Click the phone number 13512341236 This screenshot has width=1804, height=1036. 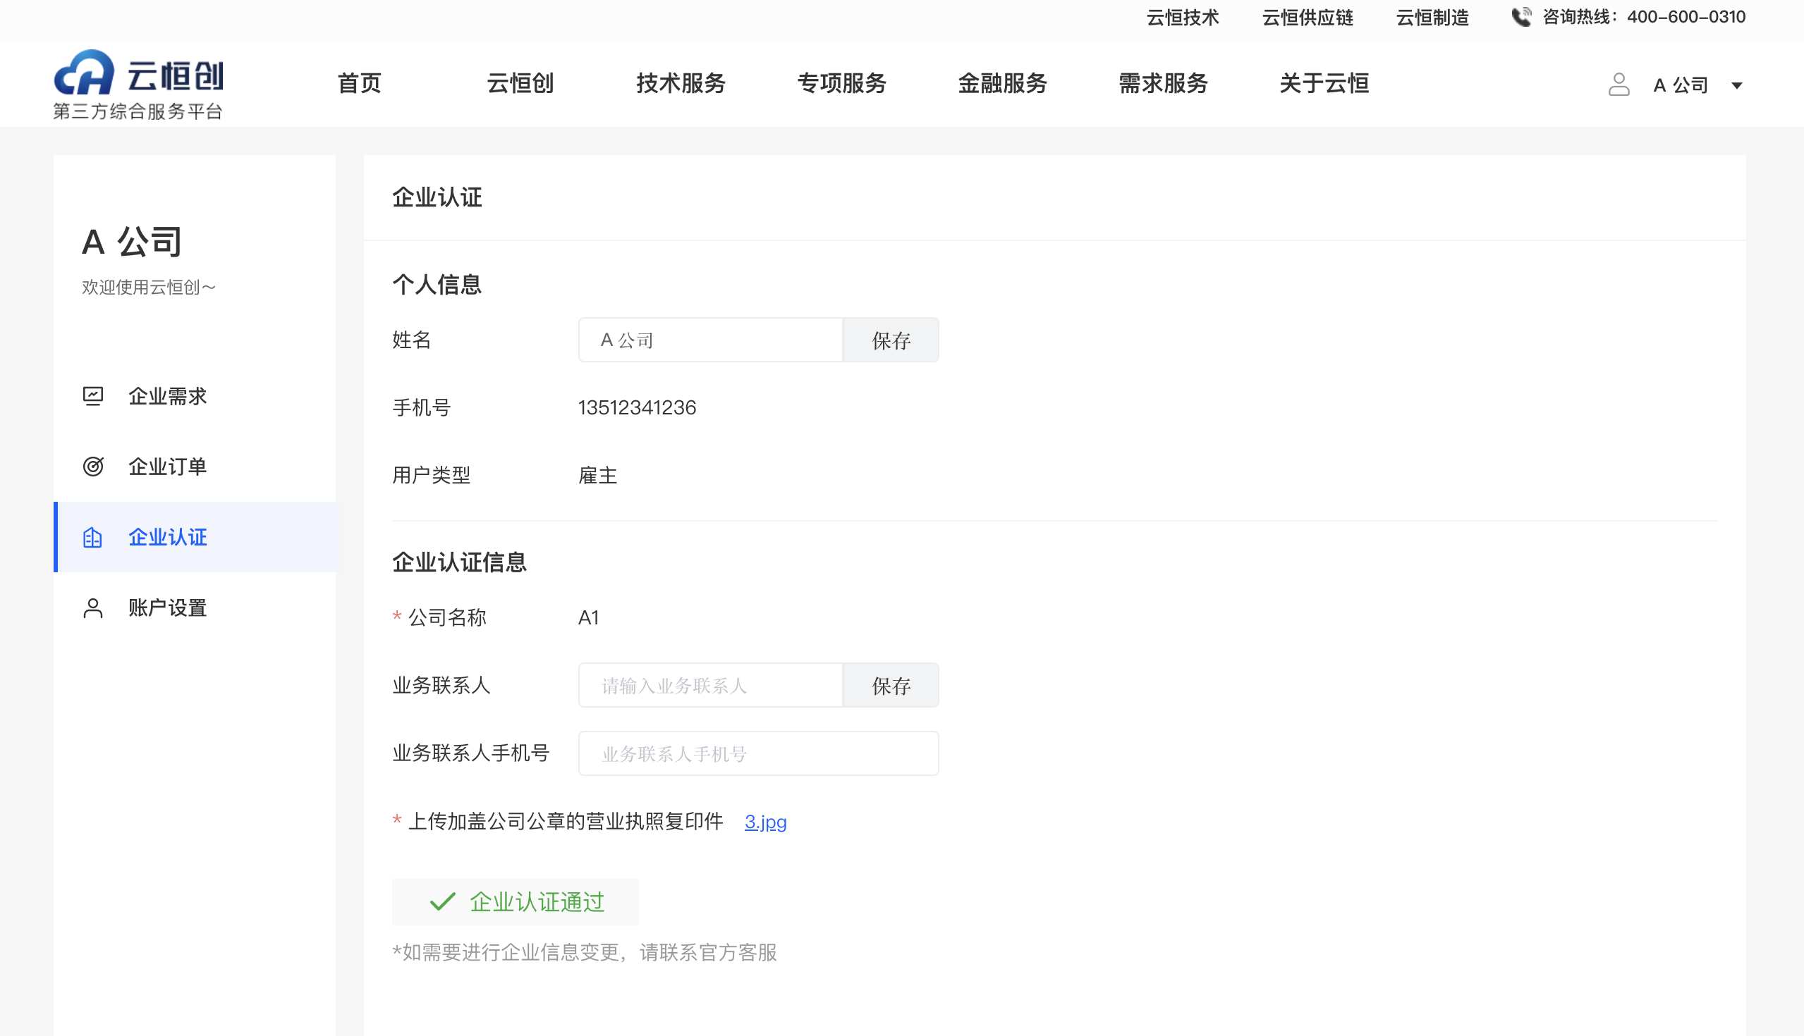point(637,408)
